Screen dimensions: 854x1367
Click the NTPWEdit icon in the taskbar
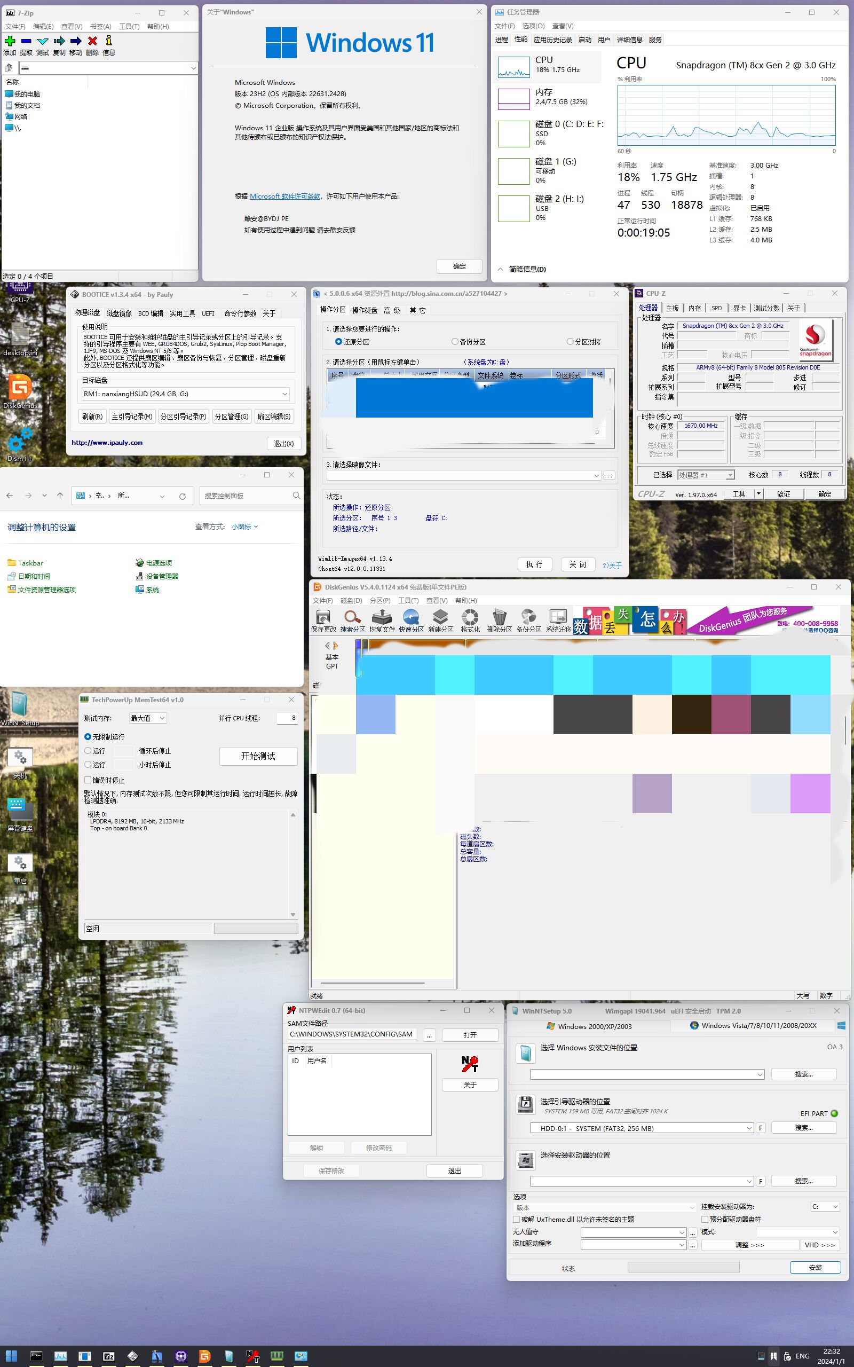(252, 1356)
